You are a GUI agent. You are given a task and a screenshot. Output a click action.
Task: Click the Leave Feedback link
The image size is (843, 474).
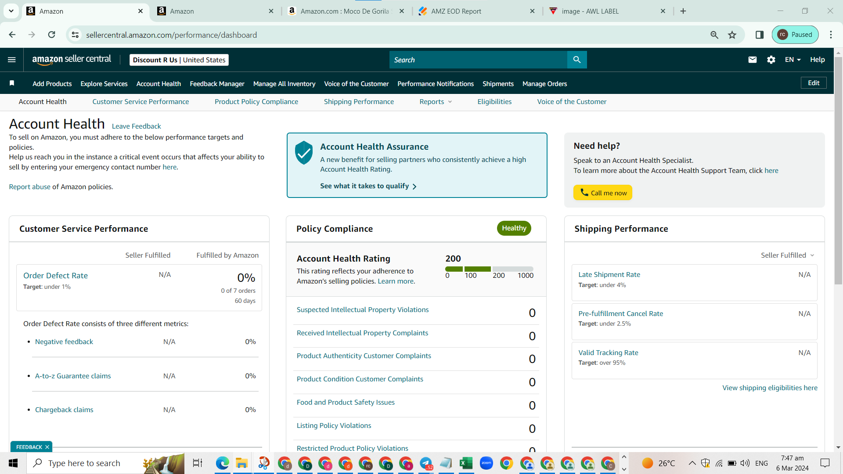(136, 126)
